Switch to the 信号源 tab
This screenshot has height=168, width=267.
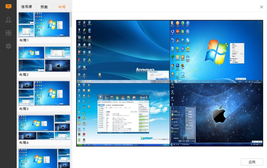(27, 7)
